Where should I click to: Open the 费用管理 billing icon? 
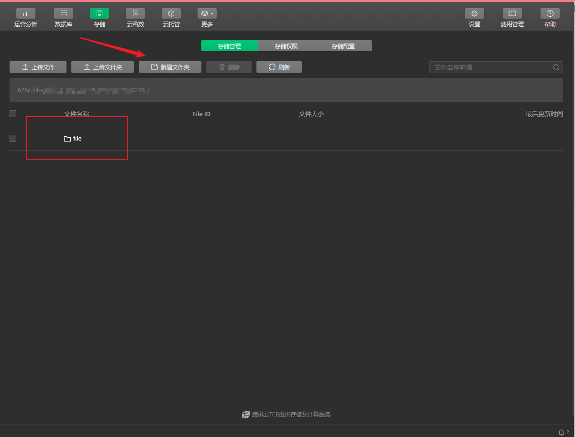pos(512,13)
